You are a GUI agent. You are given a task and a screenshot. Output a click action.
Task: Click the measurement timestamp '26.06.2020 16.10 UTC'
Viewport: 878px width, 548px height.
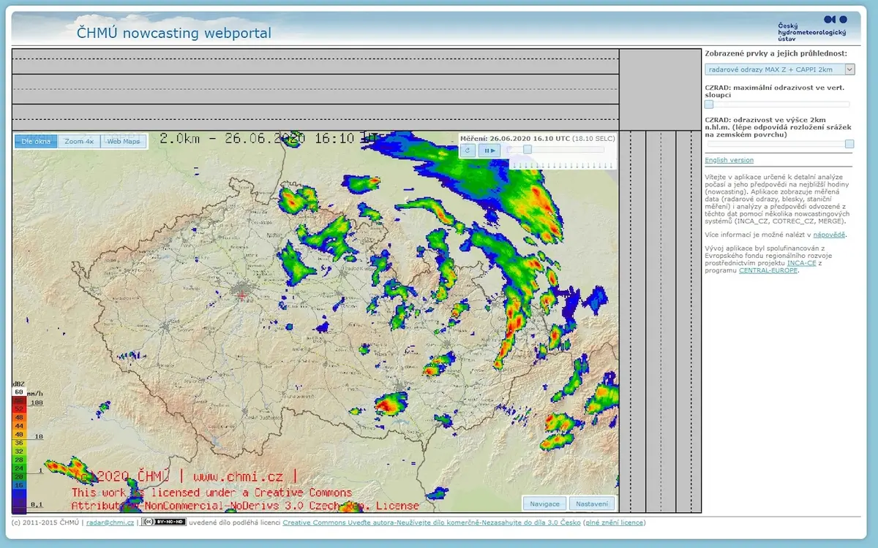pyautogui.click(x=530, y=137)
